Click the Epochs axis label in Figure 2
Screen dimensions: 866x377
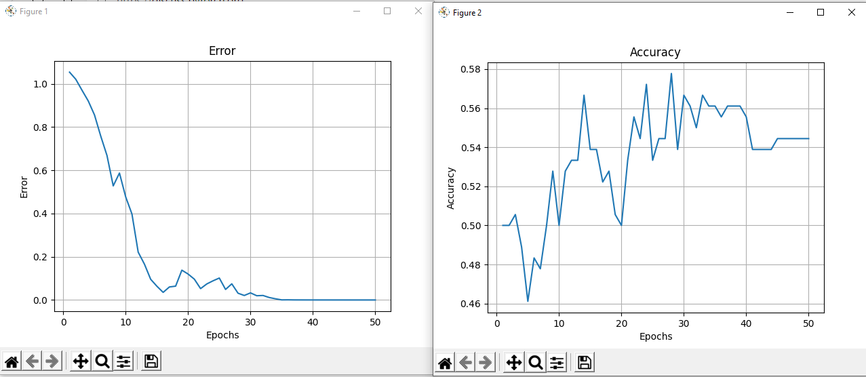point(656,336)
